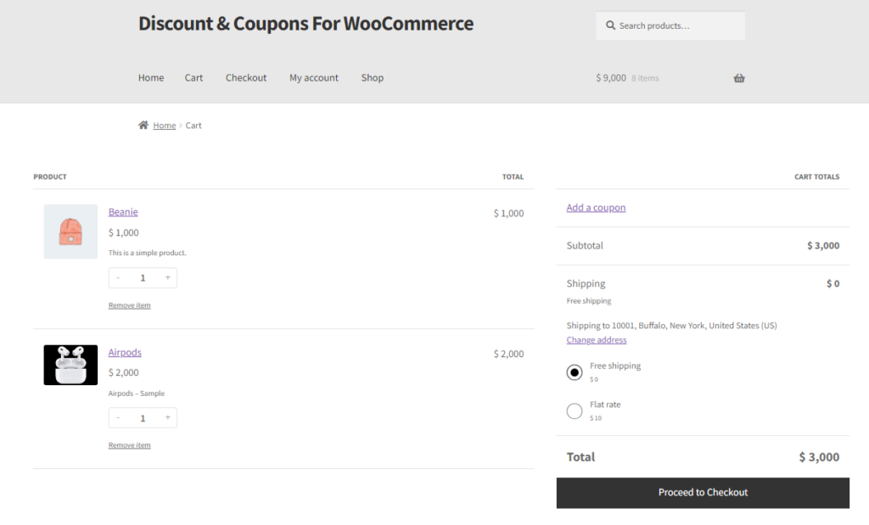Focus the Search products field
Viewport: 869px width, 525px height.
(670, 25)
